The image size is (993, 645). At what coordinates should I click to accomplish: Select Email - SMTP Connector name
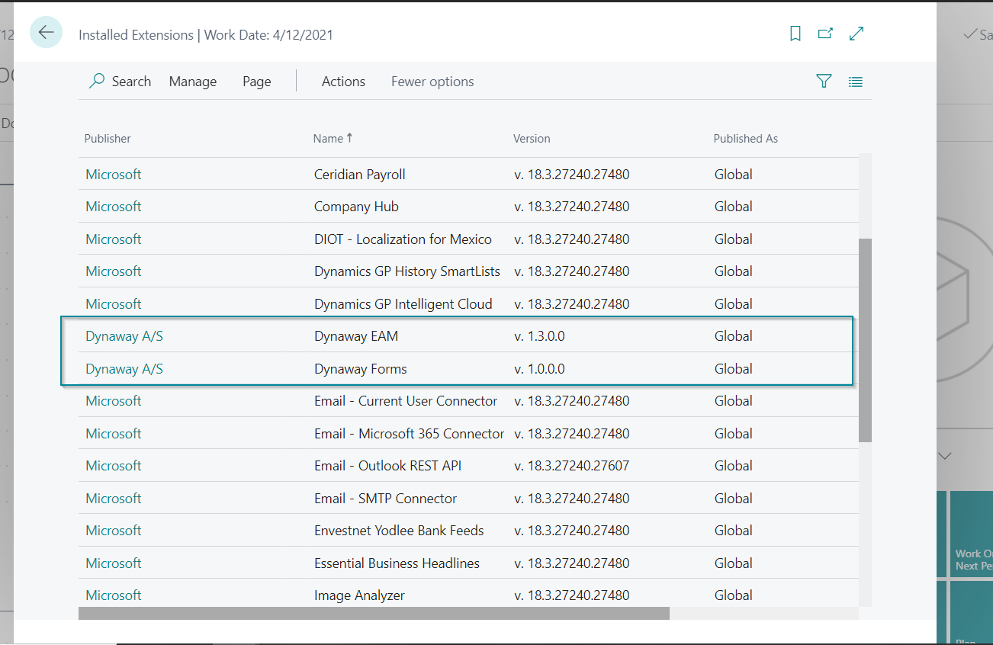pos(385,499)
